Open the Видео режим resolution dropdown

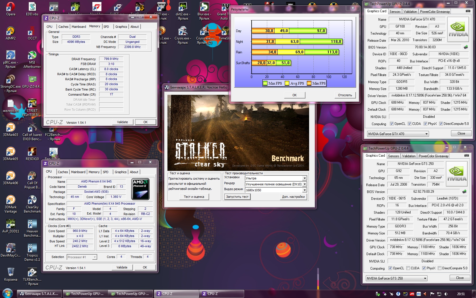(x=276, y=190)
